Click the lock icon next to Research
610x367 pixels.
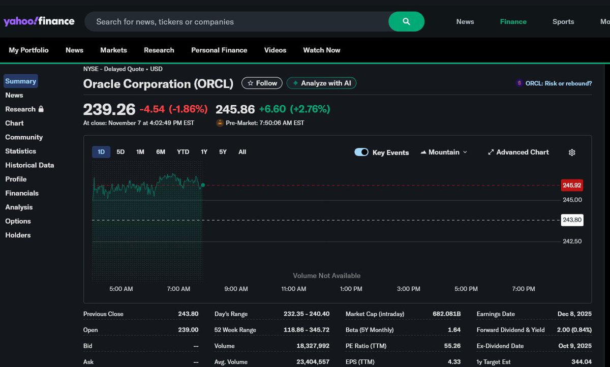point(41,109)
